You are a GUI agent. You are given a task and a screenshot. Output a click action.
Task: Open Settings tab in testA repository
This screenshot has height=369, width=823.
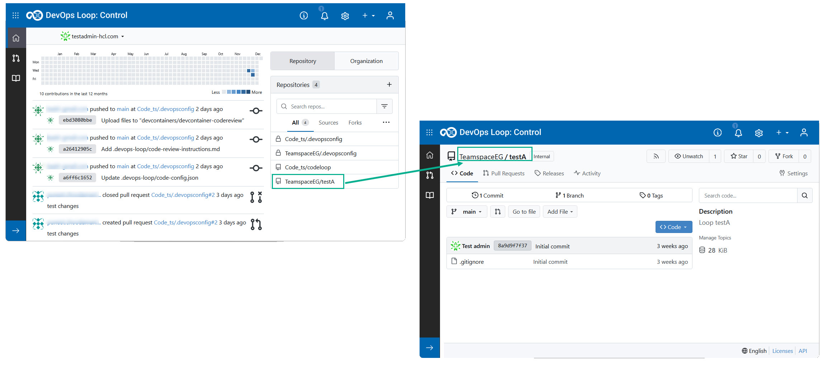(x=793, y=173)
